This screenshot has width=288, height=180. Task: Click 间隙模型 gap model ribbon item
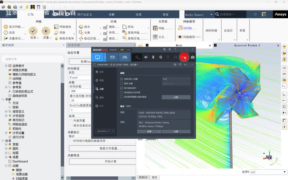[189, 37]
